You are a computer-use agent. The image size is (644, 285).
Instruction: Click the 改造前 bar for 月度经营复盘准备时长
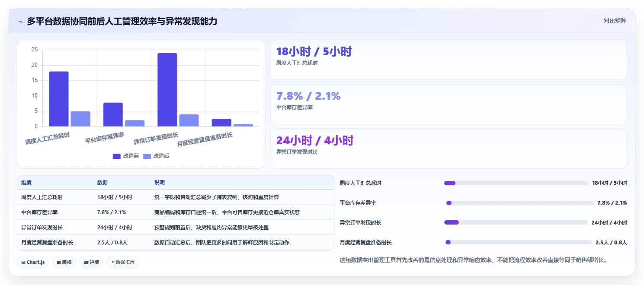pos(221,123)
